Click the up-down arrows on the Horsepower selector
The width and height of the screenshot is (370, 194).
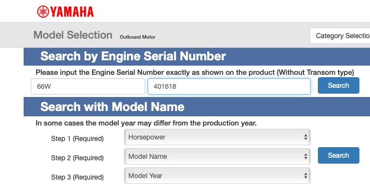coord(305,138)
